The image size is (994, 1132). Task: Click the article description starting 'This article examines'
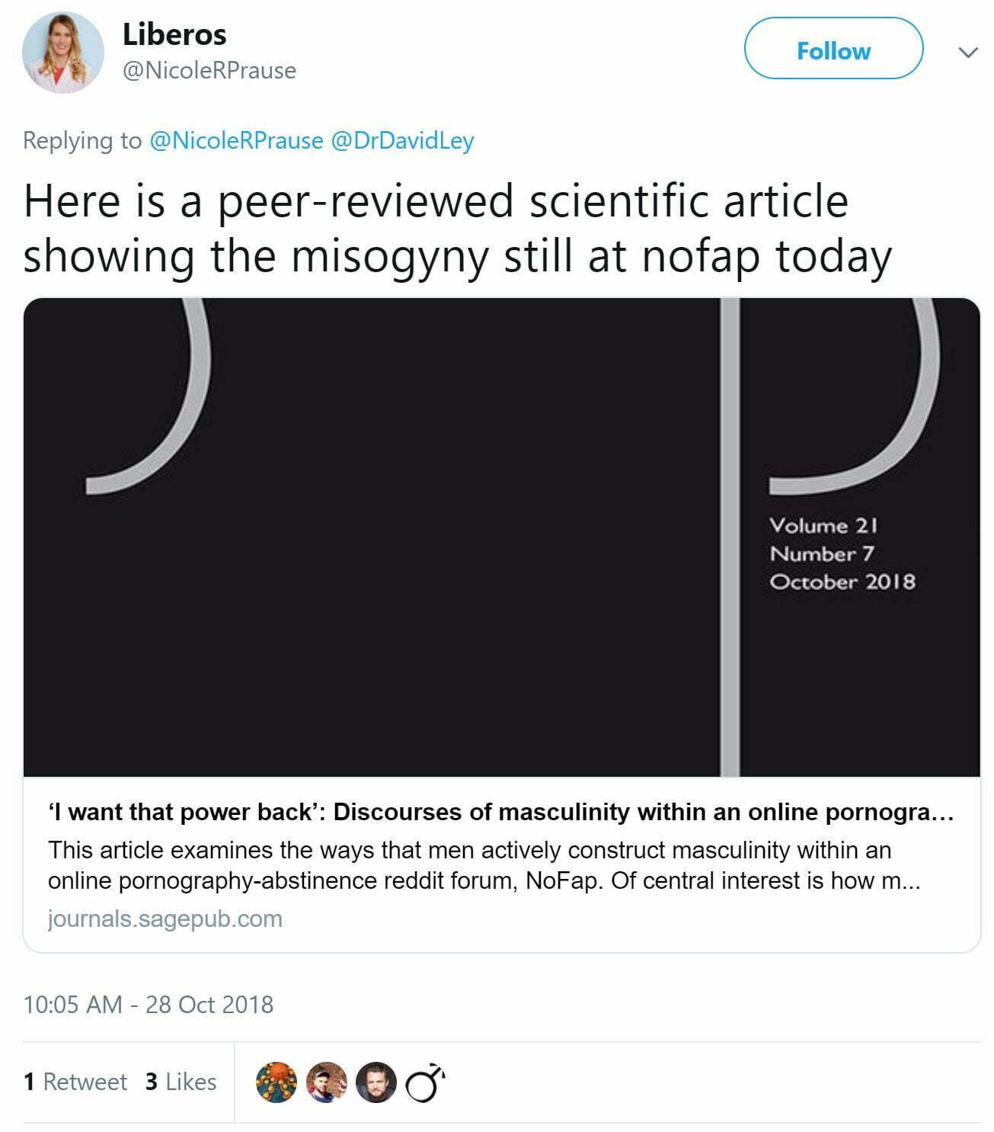[484, 865]
